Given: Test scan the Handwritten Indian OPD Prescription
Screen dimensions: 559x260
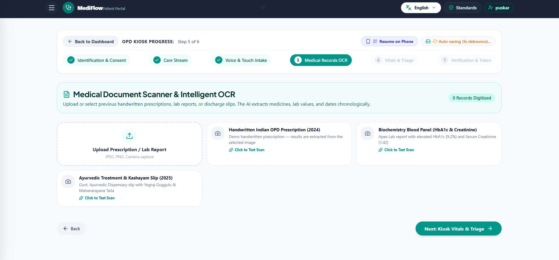Looking at the screenshot, I should pos(247,150).
